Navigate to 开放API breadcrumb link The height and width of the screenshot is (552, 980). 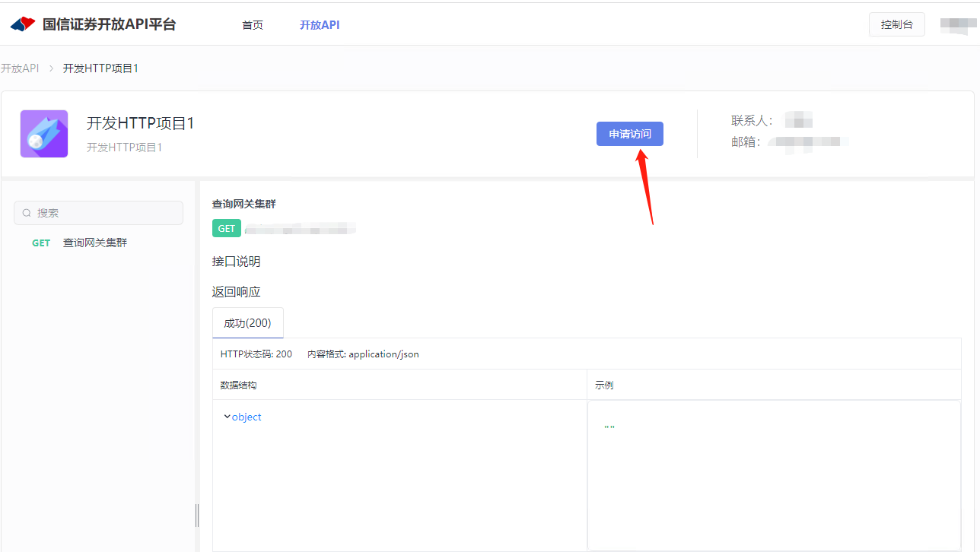point(20,68)
